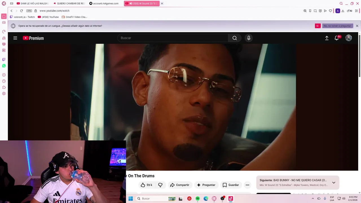Open the Opera main menu logo
361x203 pixels.
pos(4,3)
